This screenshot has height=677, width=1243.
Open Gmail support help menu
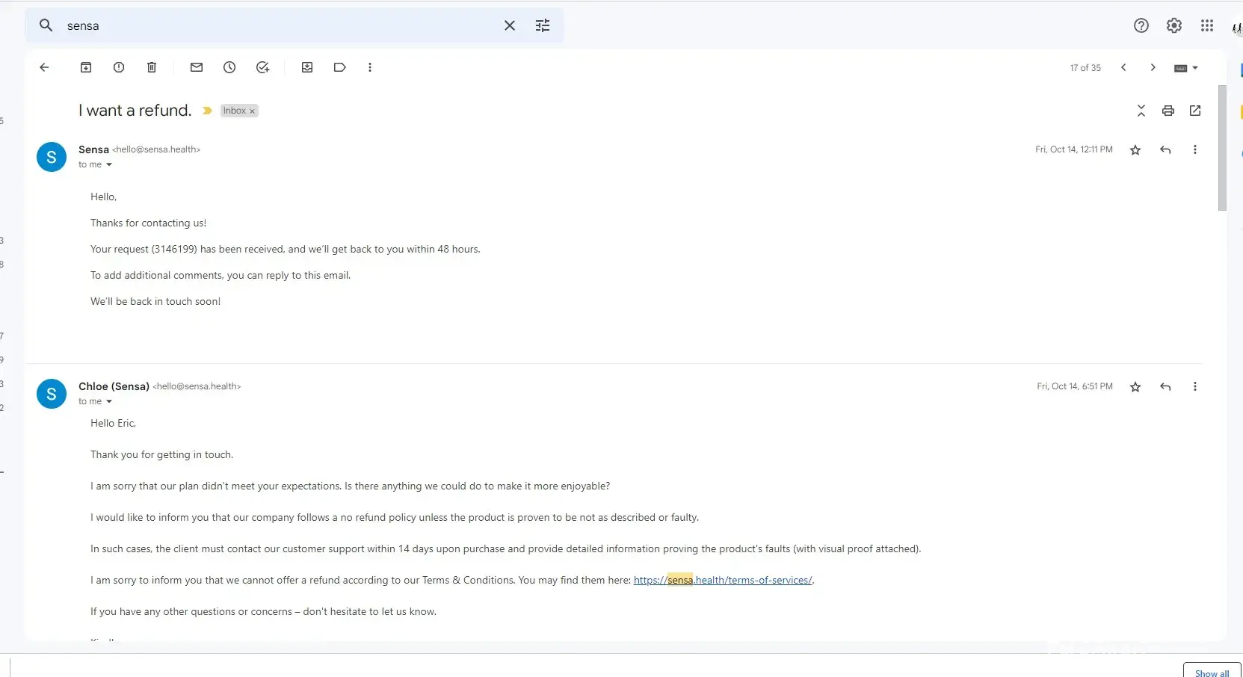[1141, 25]
